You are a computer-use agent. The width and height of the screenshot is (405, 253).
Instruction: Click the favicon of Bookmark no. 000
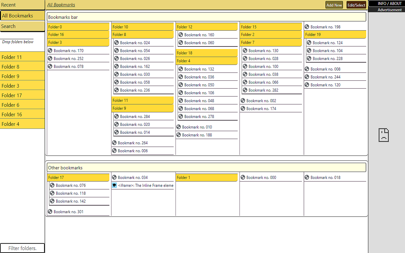(x=242, y=177)
